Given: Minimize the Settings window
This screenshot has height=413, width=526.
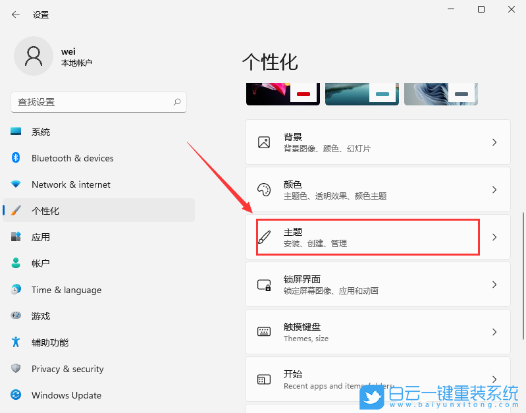Looking at the screenshot, I should pos(451,9).
